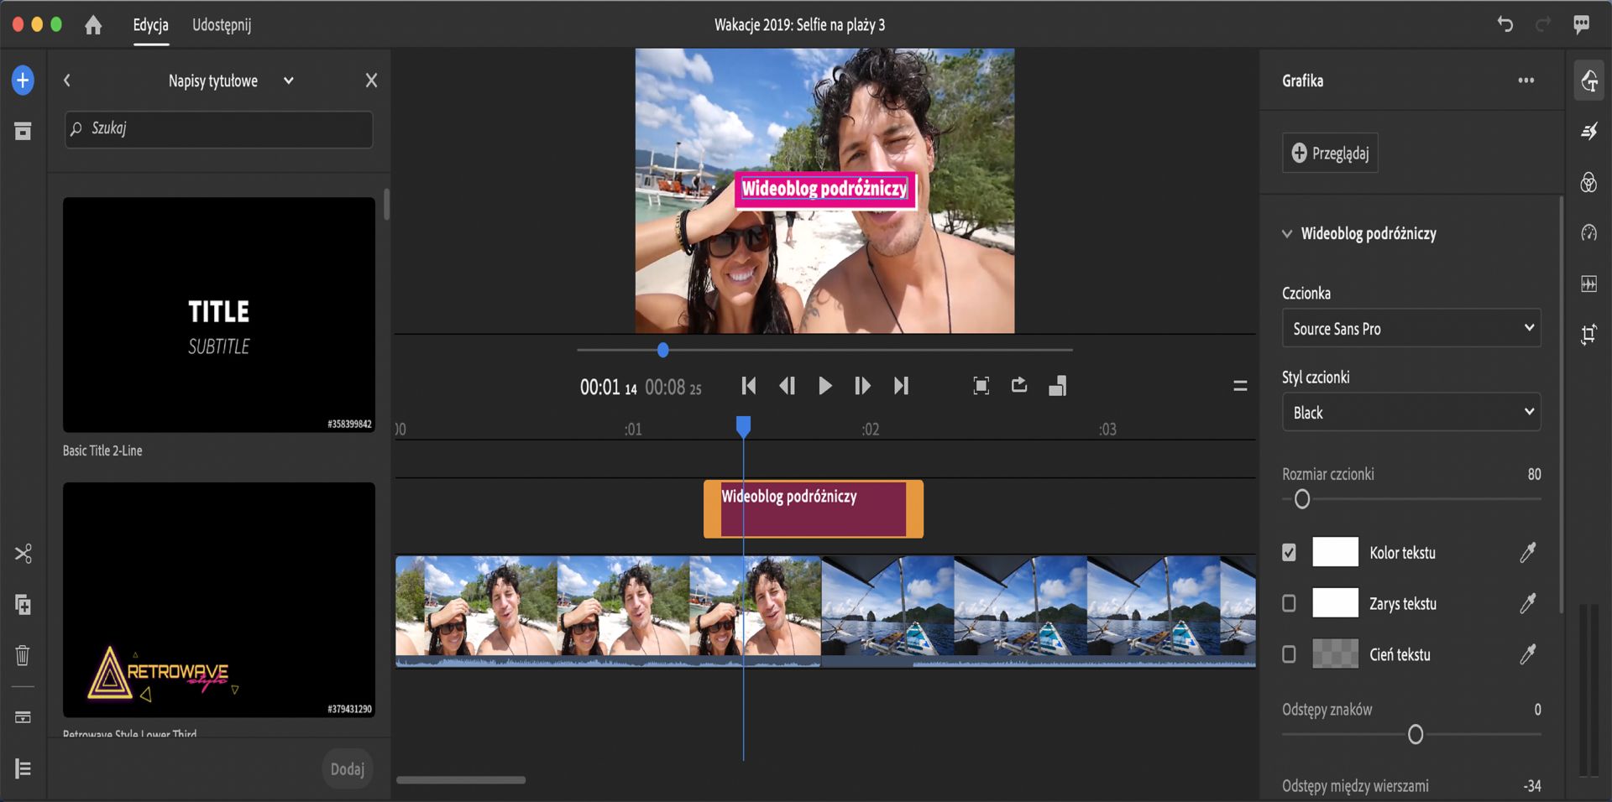Open timeline options menu icon
The image size is (1612, 802).
[1240, 386]
